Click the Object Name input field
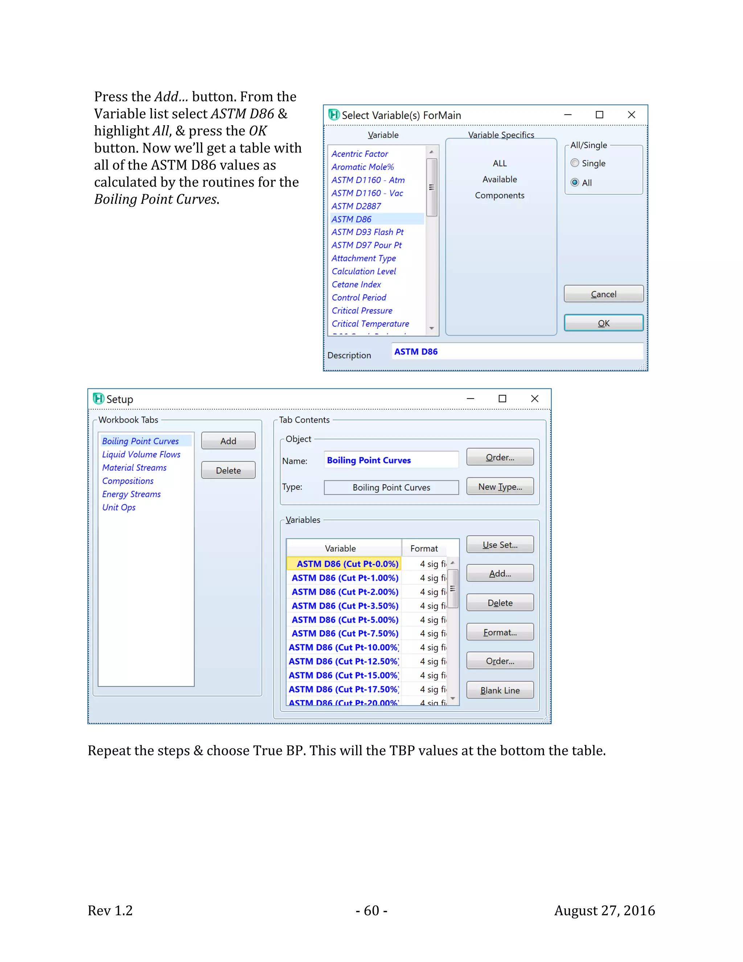 click(391, 460)
